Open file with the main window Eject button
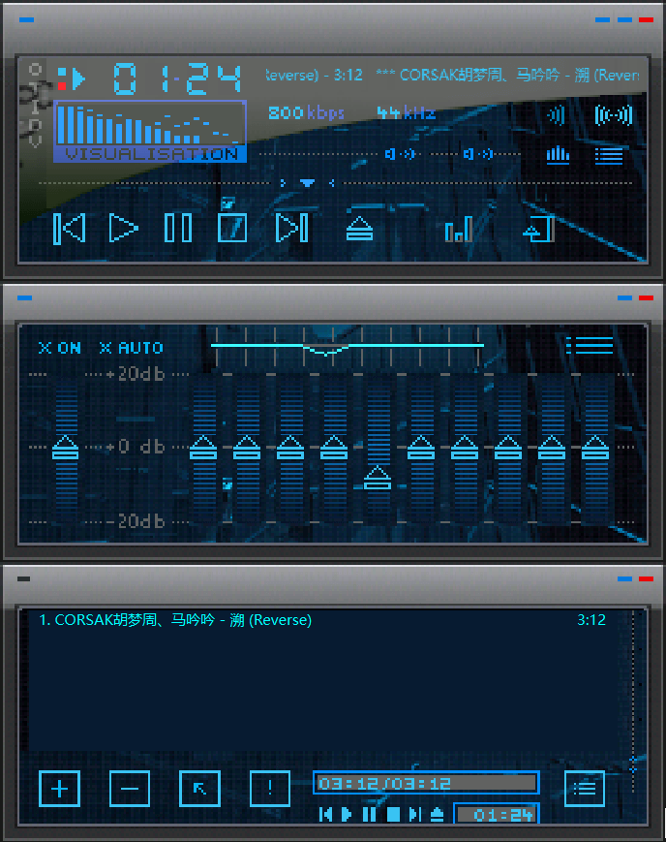Image resolution: width=666 pixels, height=842 pixels. (x=359, y=230)
